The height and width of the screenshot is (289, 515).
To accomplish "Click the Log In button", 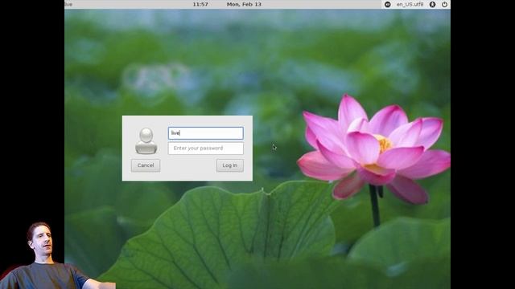I will 230,165.
